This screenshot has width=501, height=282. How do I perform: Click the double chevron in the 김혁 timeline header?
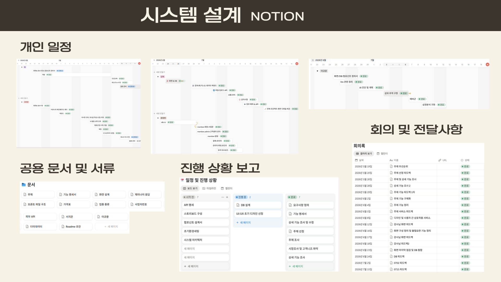point(154,60)
